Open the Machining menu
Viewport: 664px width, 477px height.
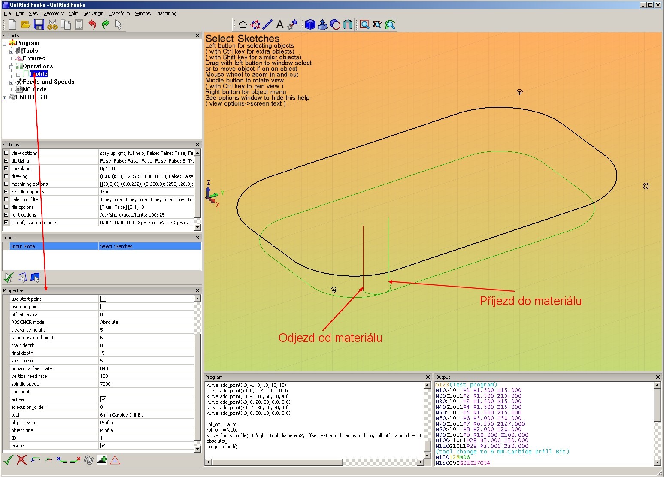166,13
